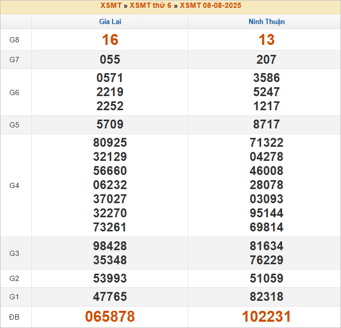Select the G1 row label

point(14,297)
